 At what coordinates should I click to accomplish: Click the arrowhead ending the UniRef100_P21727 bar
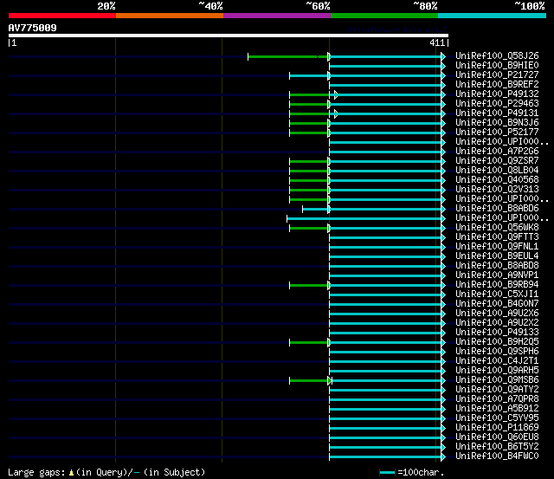[443, 75]
